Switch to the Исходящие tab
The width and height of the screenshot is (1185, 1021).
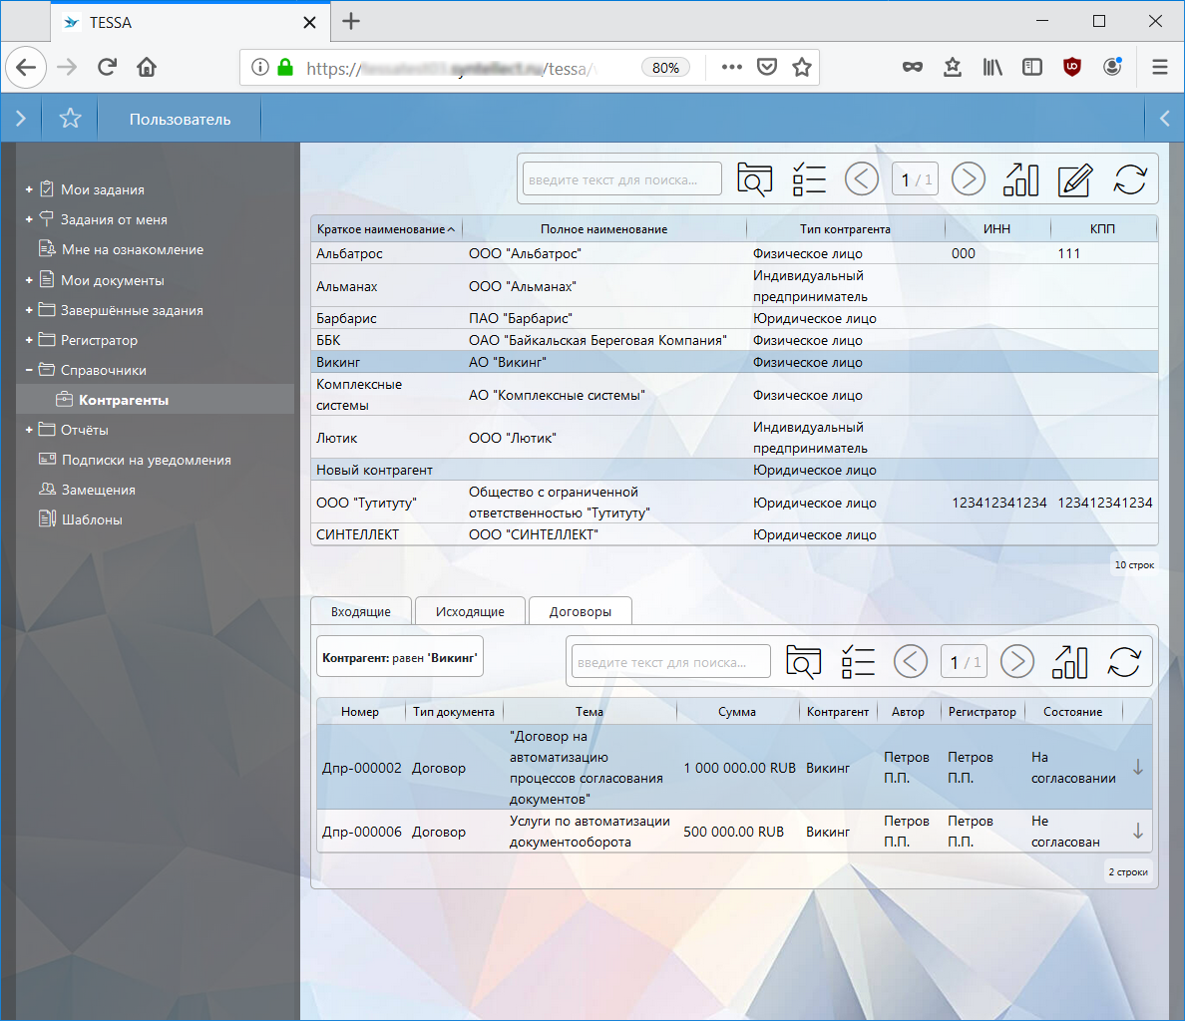[x=470, y=611]
